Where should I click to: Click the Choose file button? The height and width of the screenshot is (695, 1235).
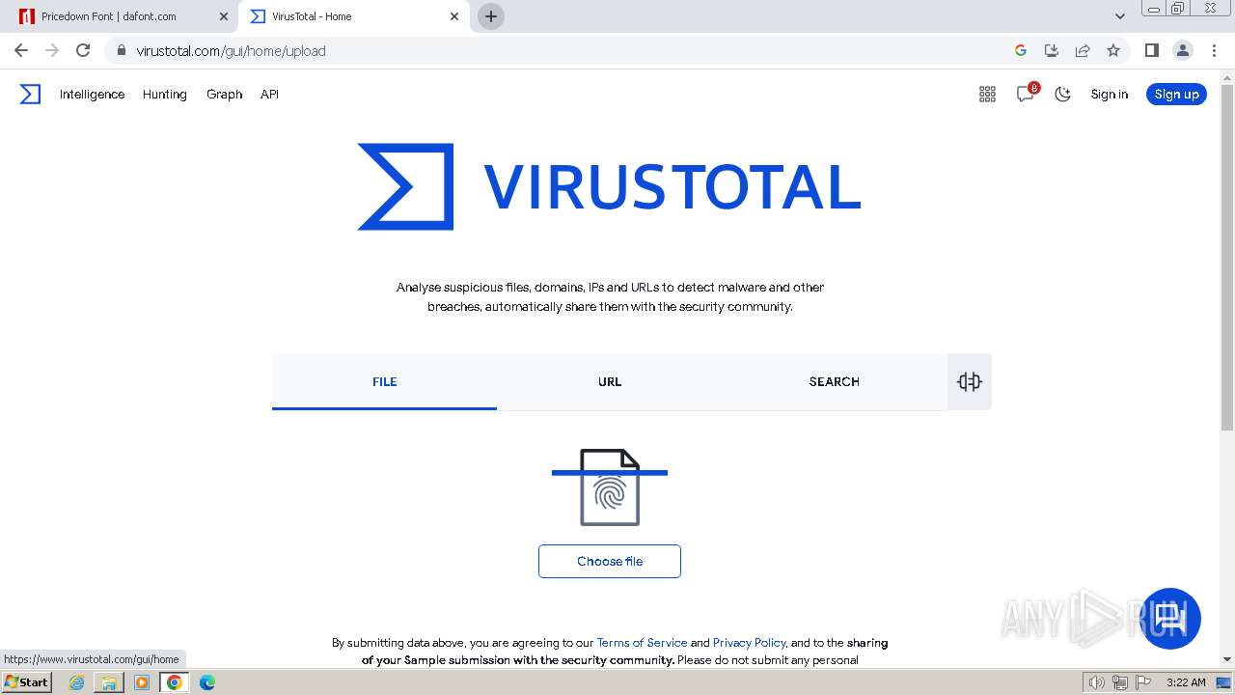[610, 561]
